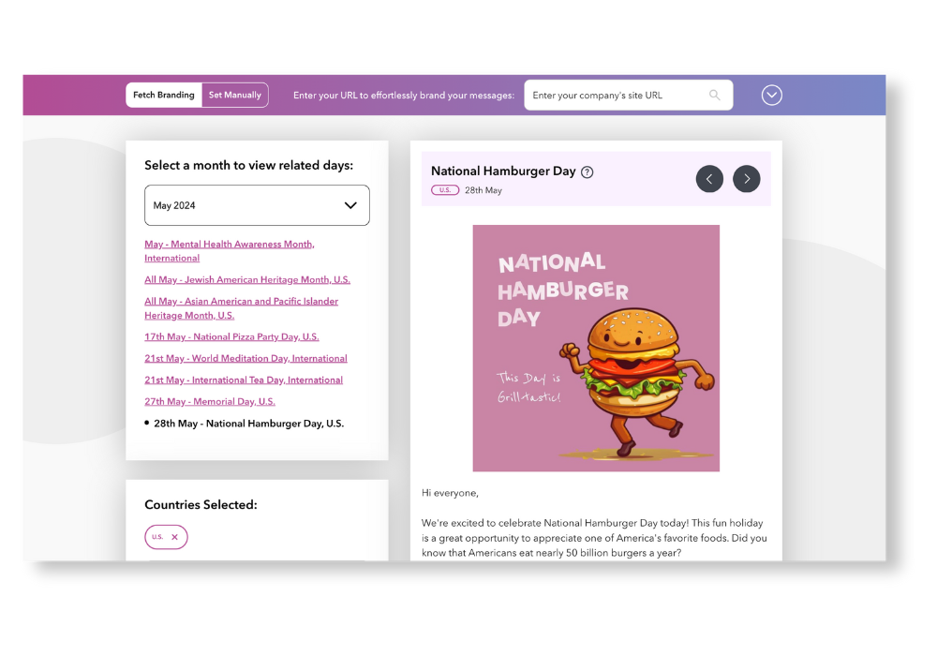The height and width of the screenshot is (656, 937).
Task: Open 21st May International Tea Day
Action: [x=244, y=380]
